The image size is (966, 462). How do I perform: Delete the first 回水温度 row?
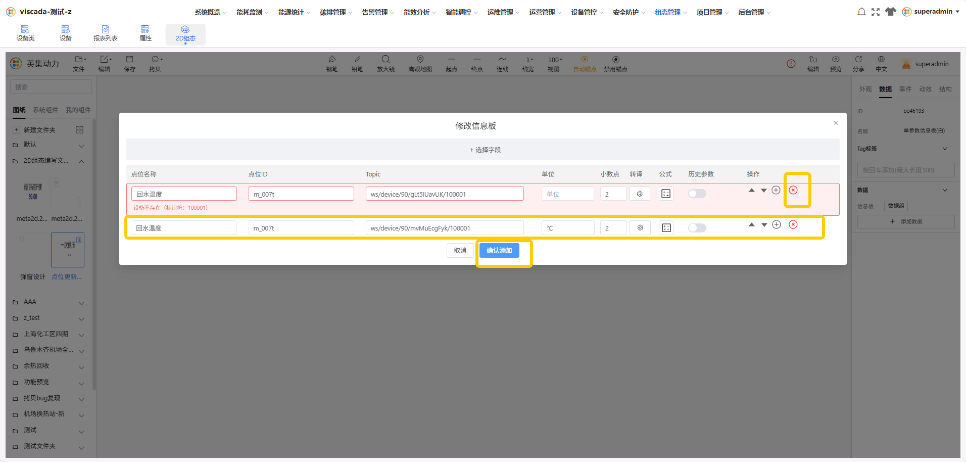793,190
